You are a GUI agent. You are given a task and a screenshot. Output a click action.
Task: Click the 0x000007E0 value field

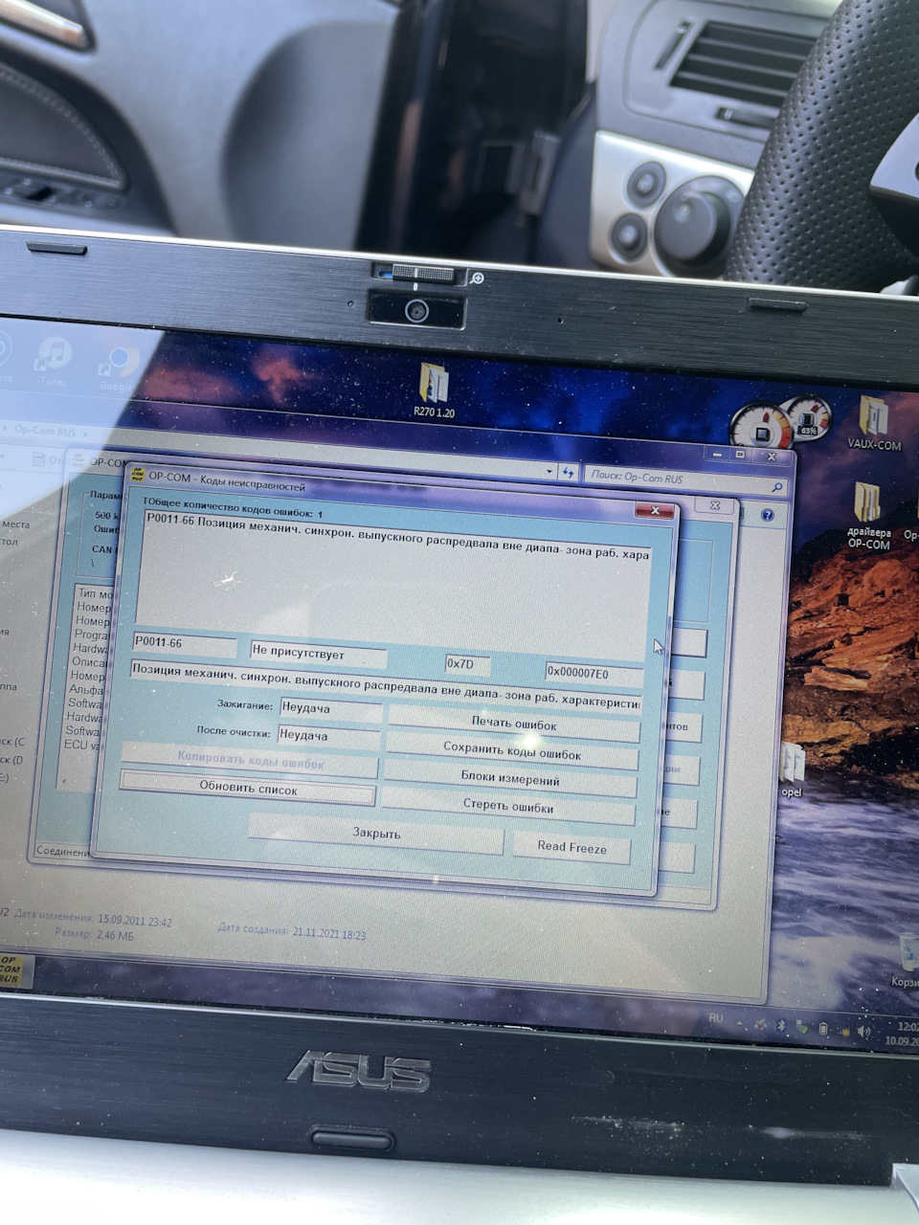click(594, 673)
